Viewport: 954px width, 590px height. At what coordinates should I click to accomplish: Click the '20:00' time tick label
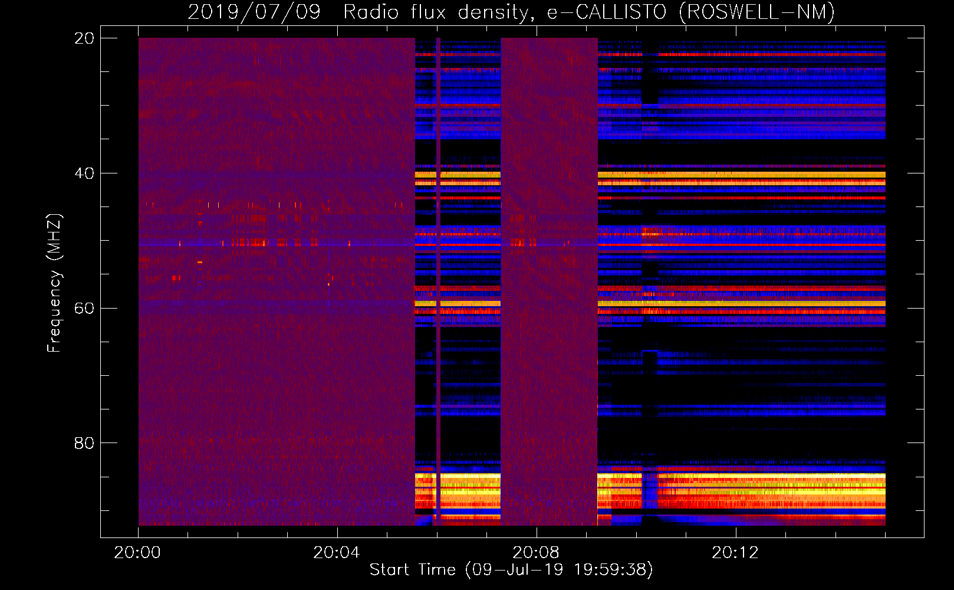(x=137, y=552)
